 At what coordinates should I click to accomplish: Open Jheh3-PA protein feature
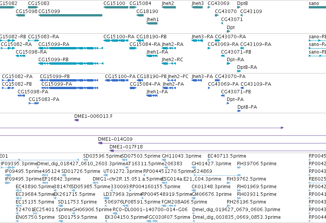197,80
